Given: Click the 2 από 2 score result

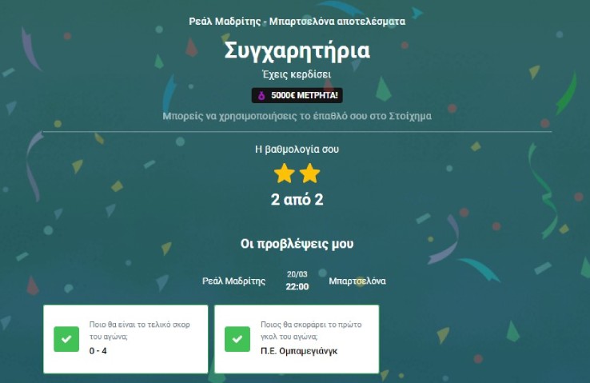Looking at the screenshot, I should coord(297,200).
